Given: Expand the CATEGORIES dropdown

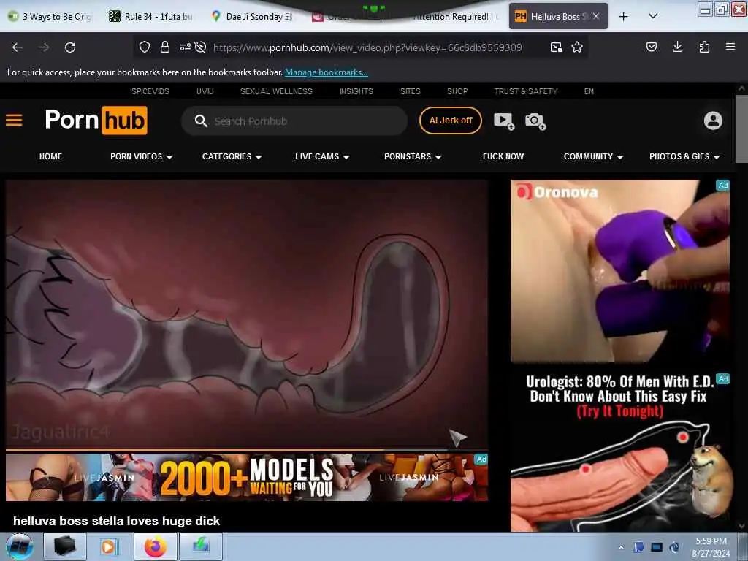Looking at the screenshot, I should tap(232, 156).
